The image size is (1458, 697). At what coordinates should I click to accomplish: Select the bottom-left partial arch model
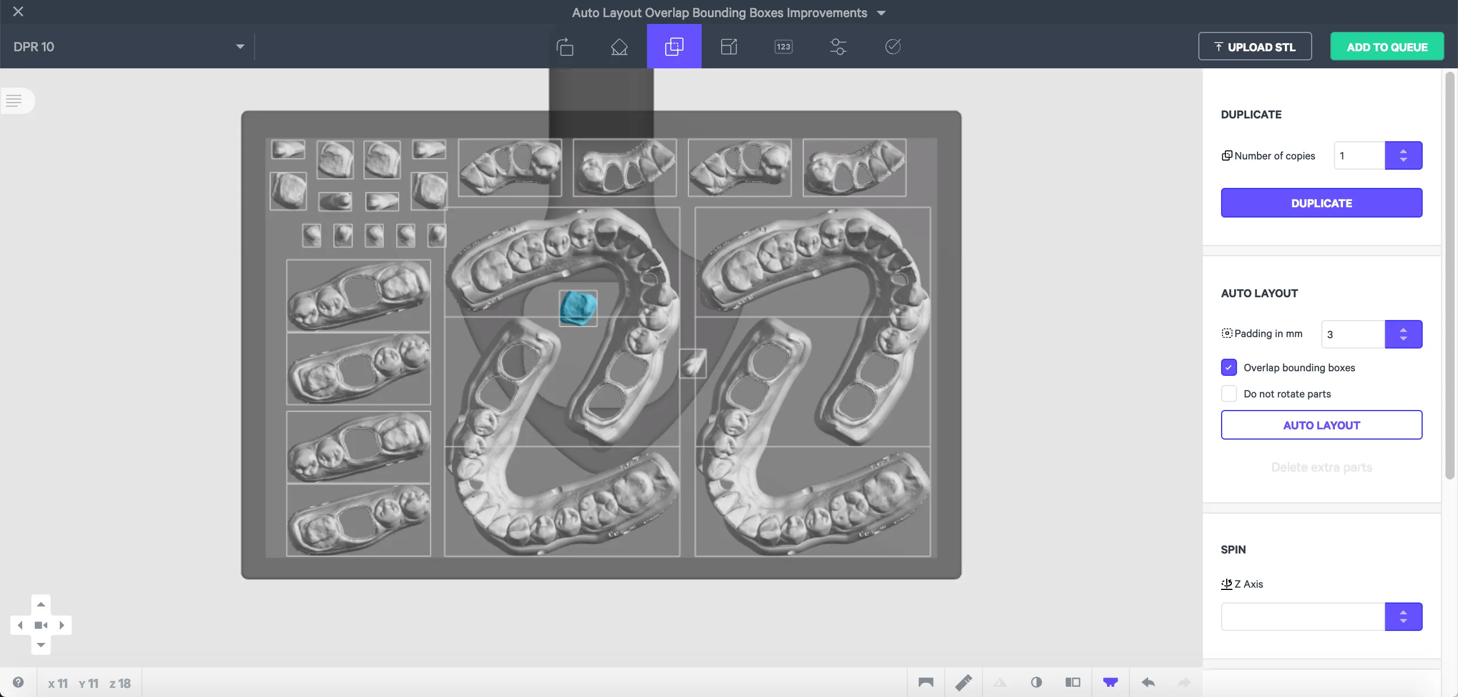[358, 520]
